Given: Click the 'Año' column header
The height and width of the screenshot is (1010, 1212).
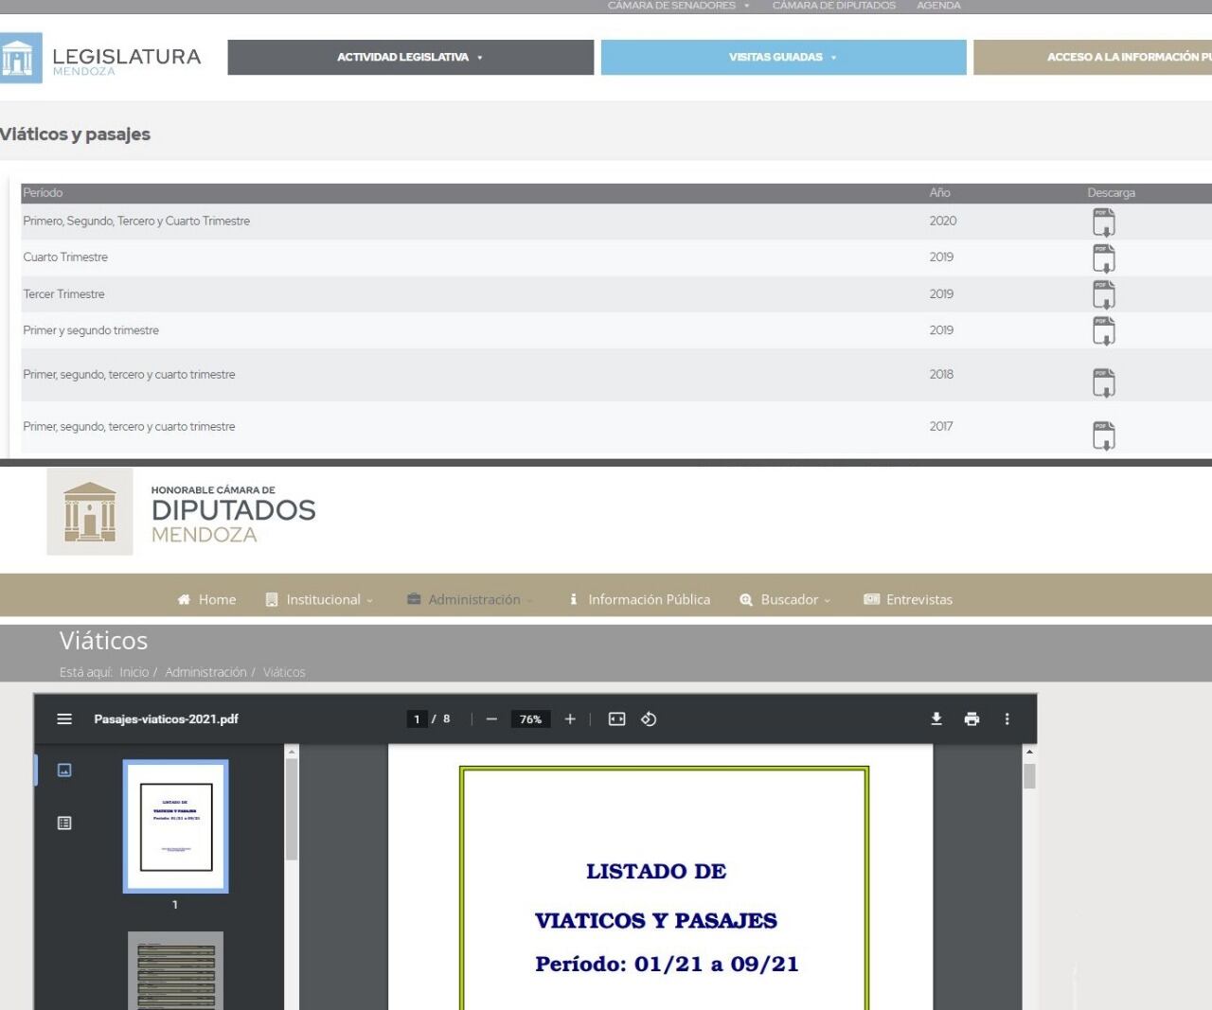Looking at the screenshot, I should click(x=939, y=193).
